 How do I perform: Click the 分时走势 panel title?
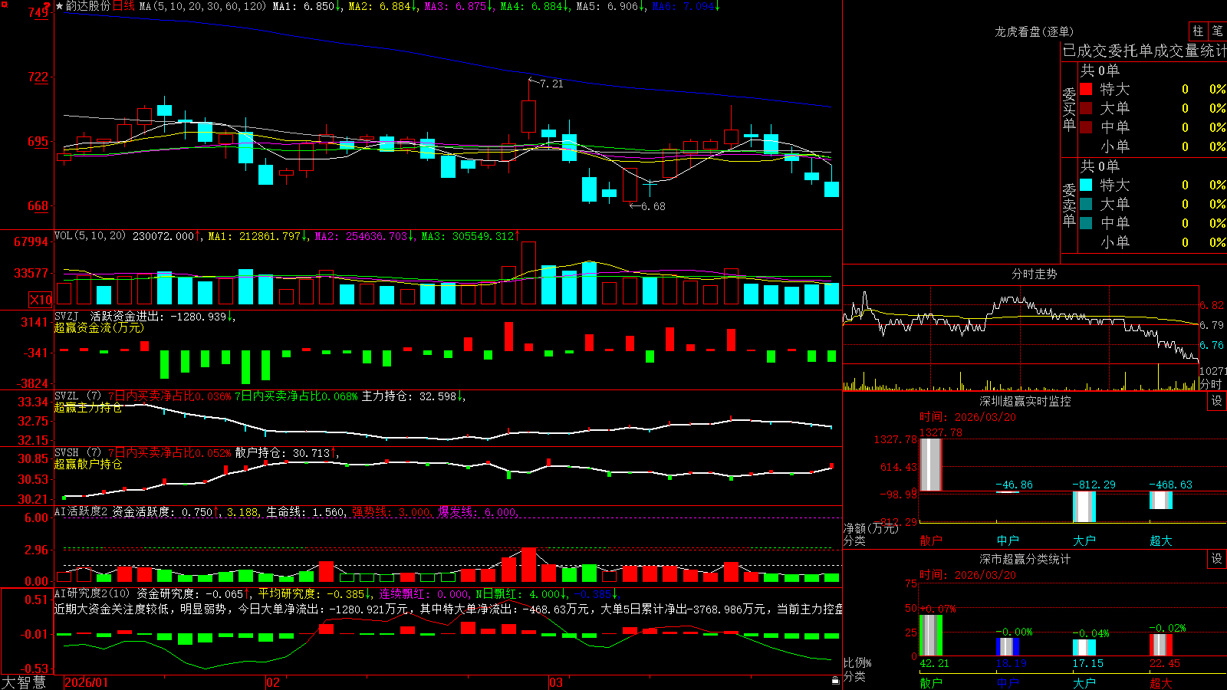(1034, 274)
